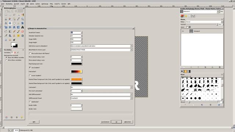This screenshot has width=235, height=132.
Task: Open the Mask Background Color swatch
Action: (x=76, y=64)
